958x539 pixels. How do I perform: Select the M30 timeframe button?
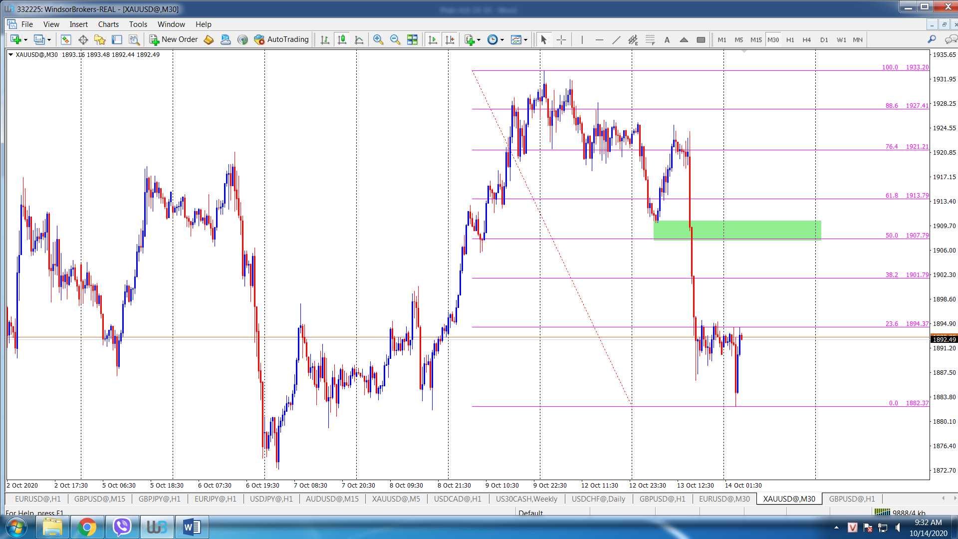pos(773,40)
